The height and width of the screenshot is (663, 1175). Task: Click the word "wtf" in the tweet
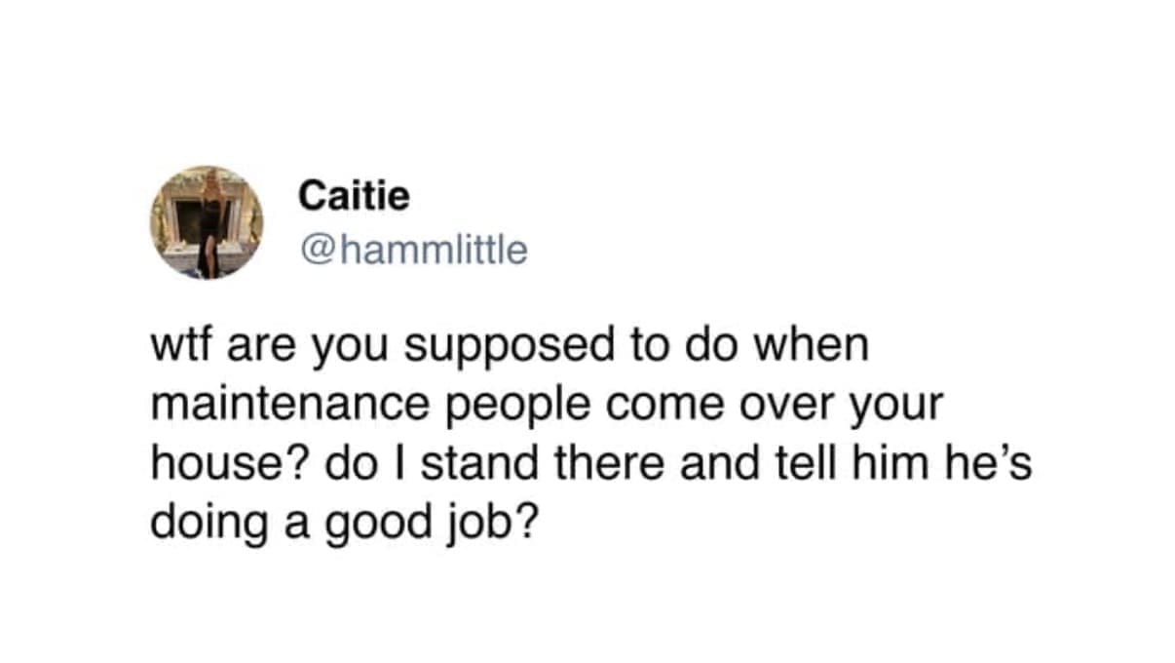[x=177, y=348]
